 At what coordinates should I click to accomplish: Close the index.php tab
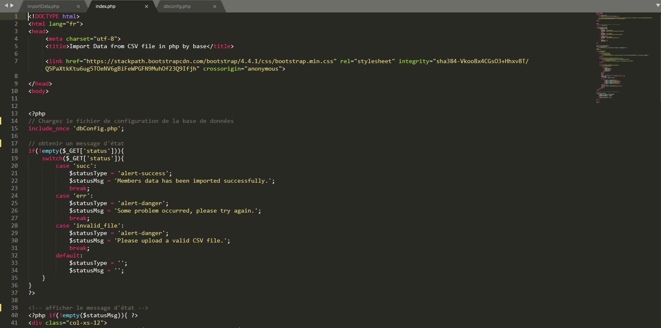click(146, 7)
